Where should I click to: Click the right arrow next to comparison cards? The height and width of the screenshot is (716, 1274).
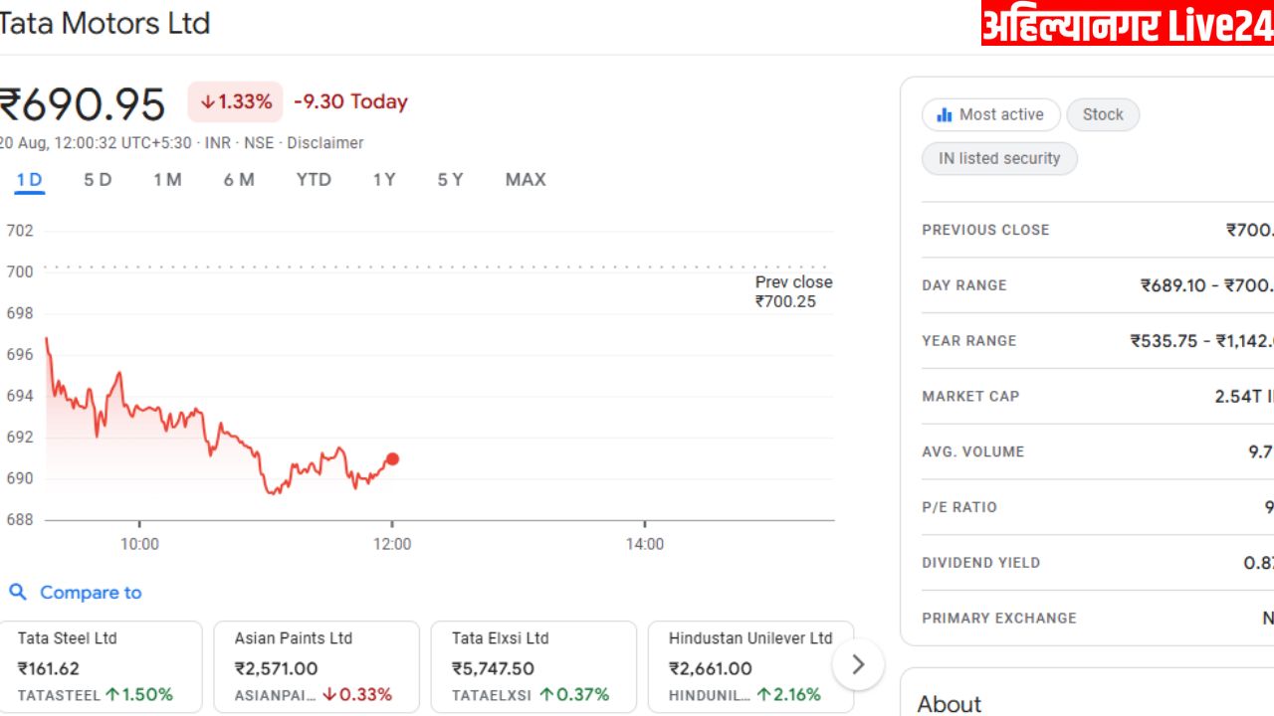[x=858, y=664]
